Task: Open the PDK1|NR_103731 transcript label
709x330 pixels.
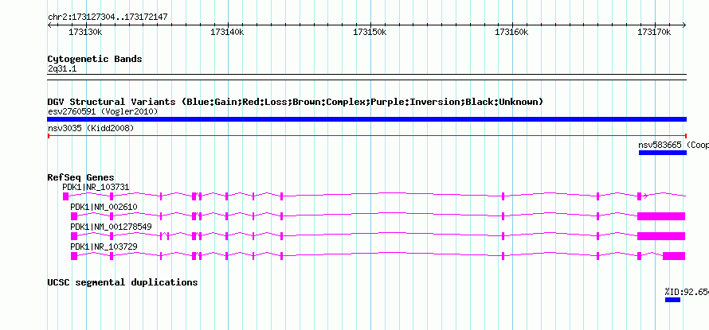Action: pyautogui.click(x=96, y=186)
